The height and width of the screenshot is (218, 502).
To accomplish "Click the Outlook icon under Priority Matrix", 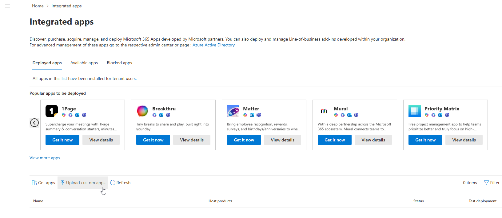I will [x=440, y=115].
